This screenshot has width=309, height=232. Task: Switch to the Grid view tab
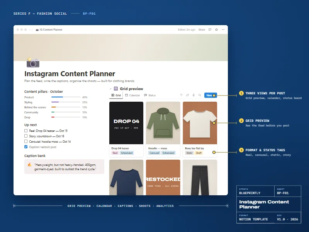pos(116,95)
